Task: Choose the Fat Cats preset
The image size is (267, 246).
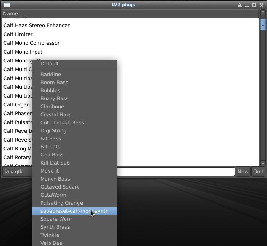Action: click(x=74, y=147)
